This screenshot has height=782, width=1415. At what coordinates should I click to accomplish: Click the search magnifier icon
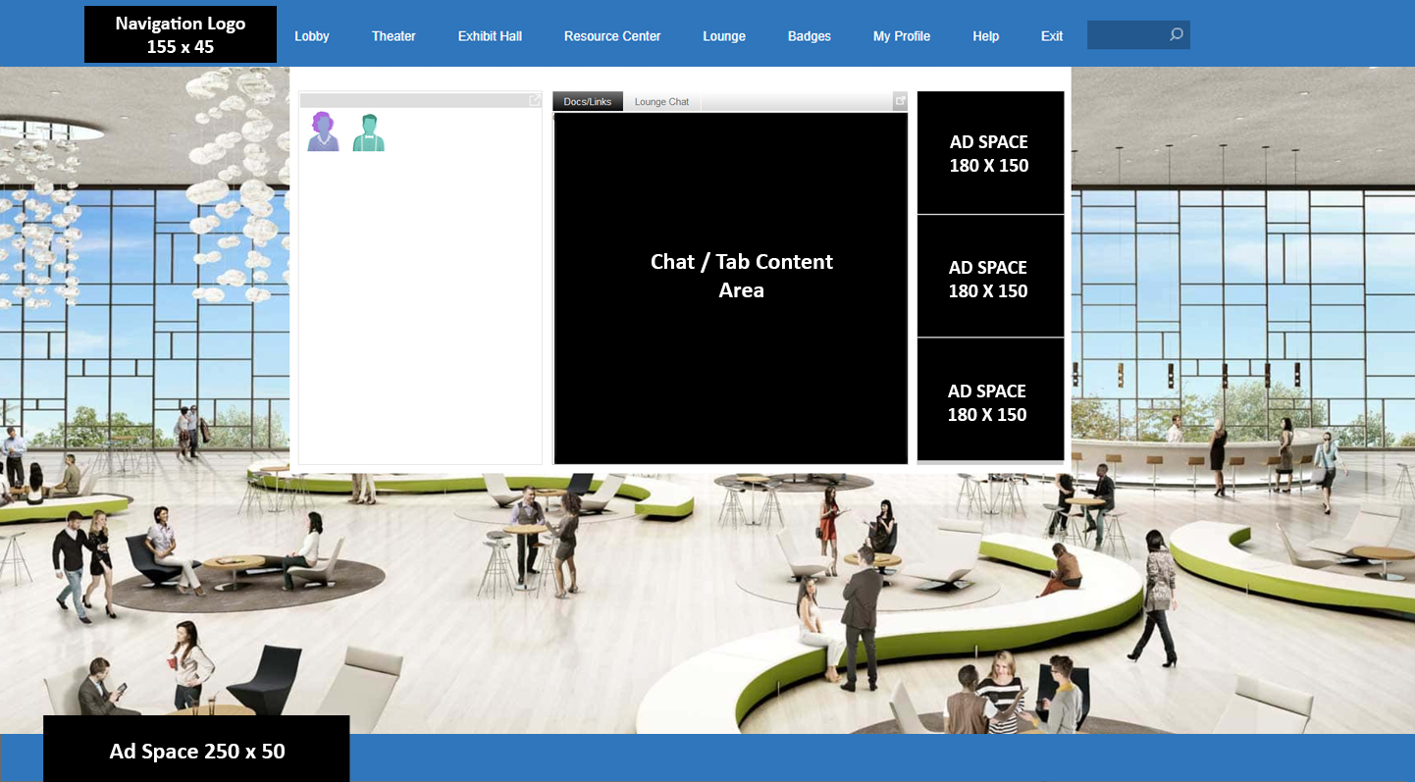click(x=1176, y=35)
